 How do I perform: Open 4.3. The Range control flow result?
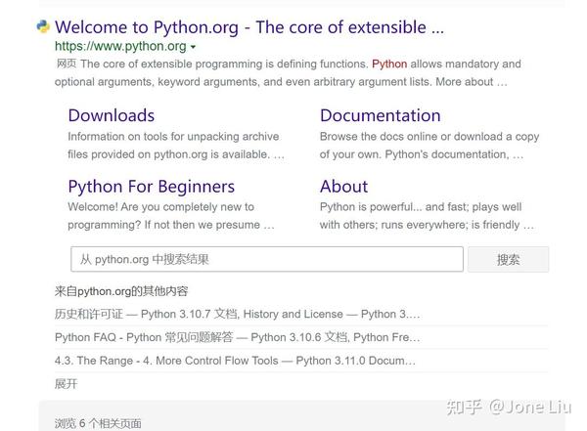click(x=235, y=361)
